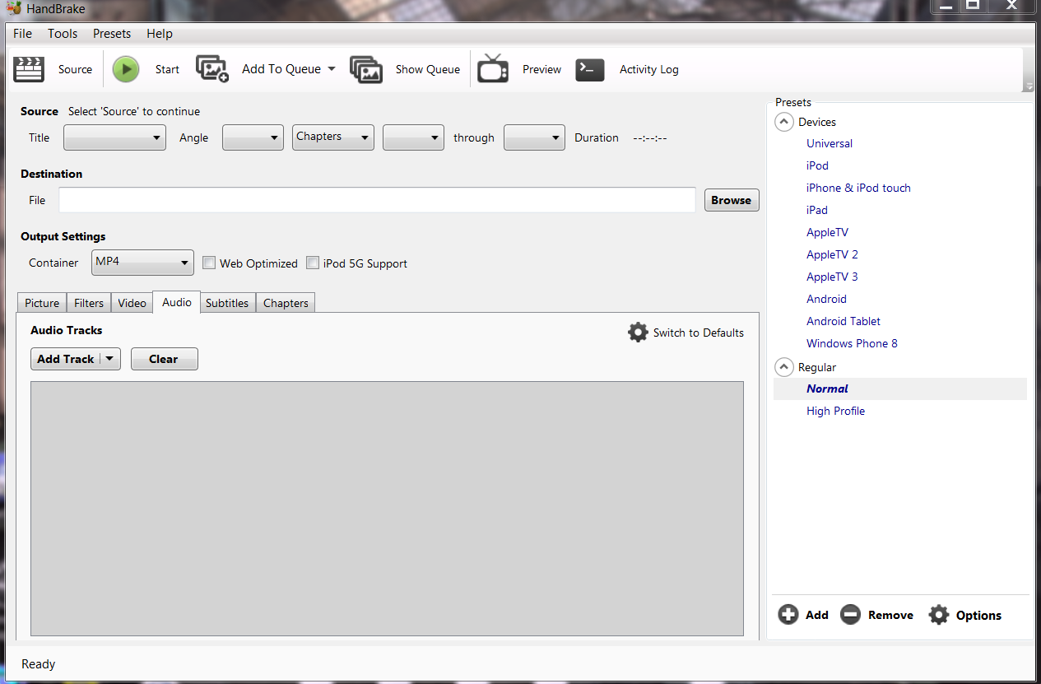Click the Preview label in toolbar
This screenshot has height=684, width=1041.
click(x=541, y=69)
